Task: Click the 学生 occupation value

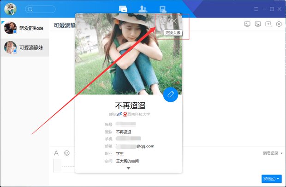Action: (x=120, y=154)
